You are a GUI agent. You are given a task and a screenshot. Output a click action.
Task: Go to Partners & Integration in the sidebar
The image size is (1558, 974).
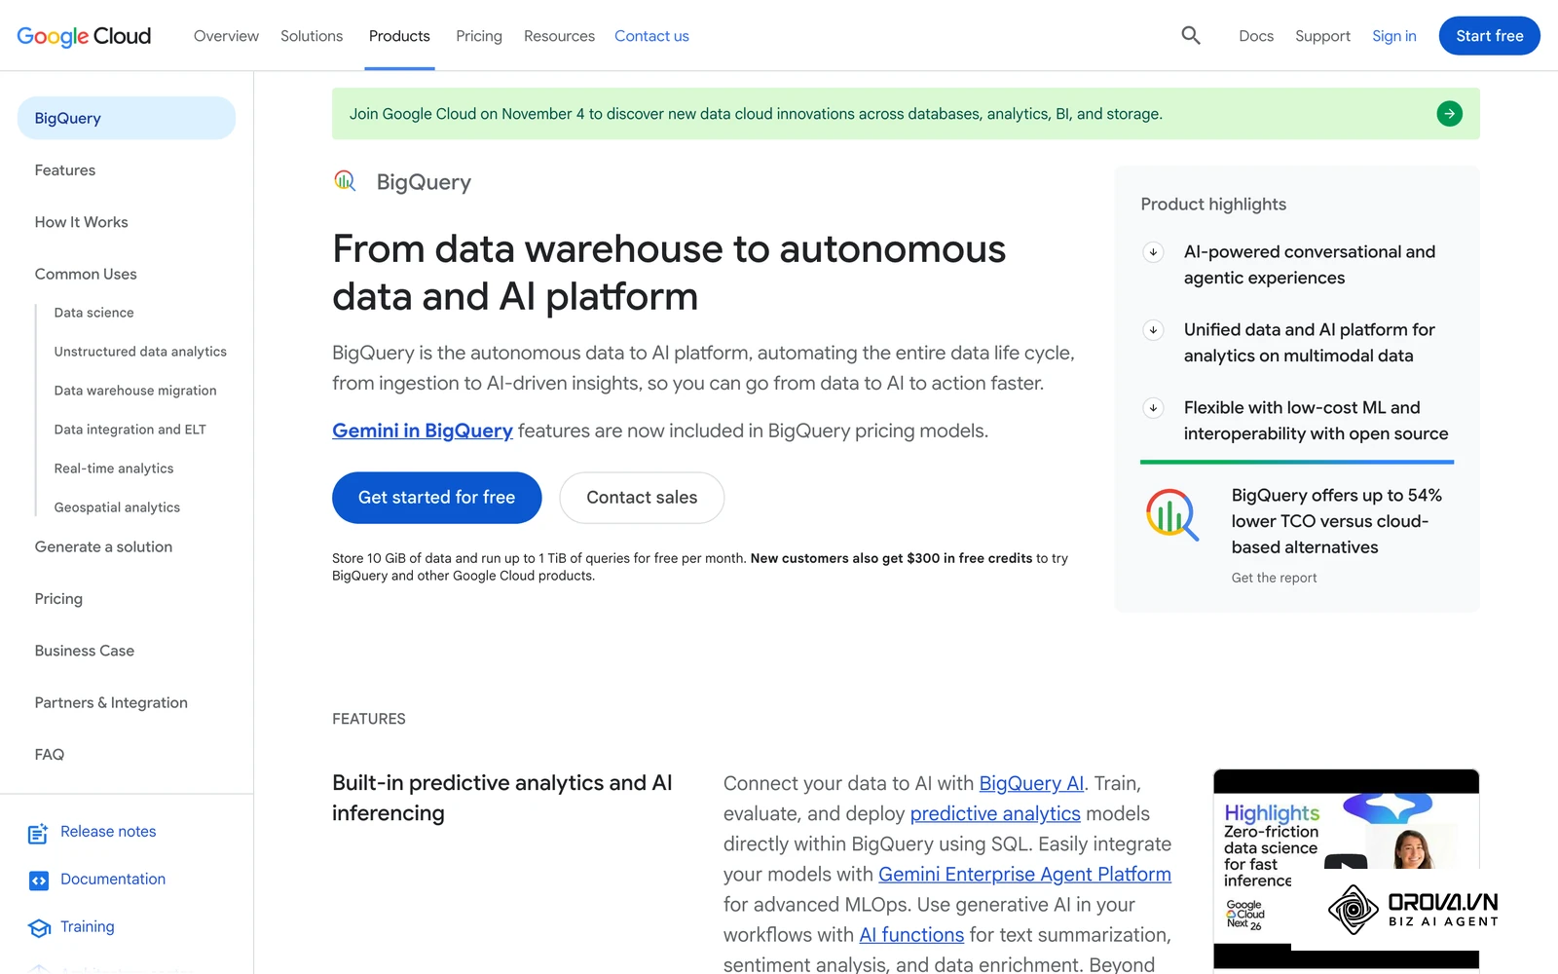tap(111, 703)
